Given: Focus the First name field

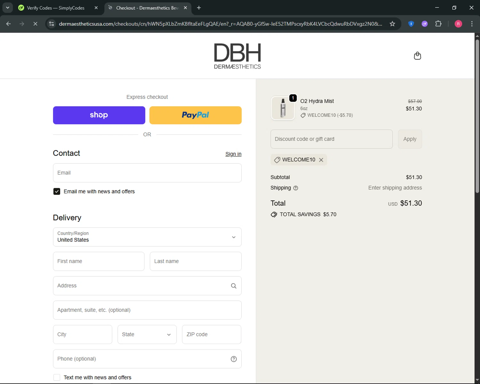Looking at the screenshot, I should pos(99,261).
